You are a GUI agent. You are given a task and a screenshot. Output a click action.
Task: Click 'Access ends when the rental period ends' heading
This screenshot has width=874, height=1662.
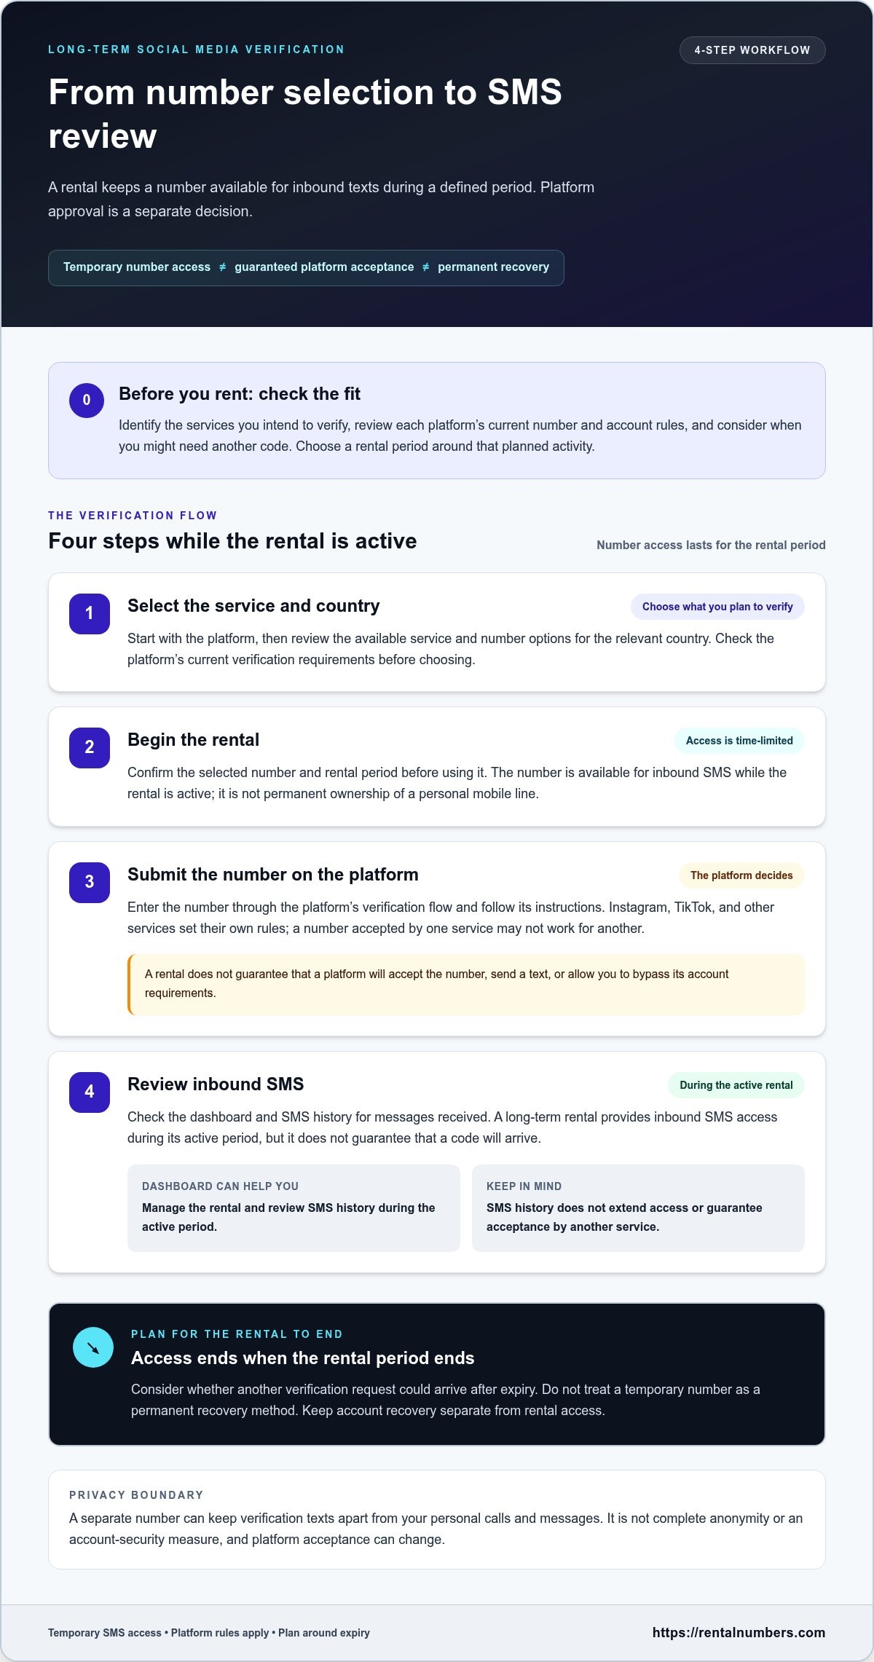pos(302,1358)
